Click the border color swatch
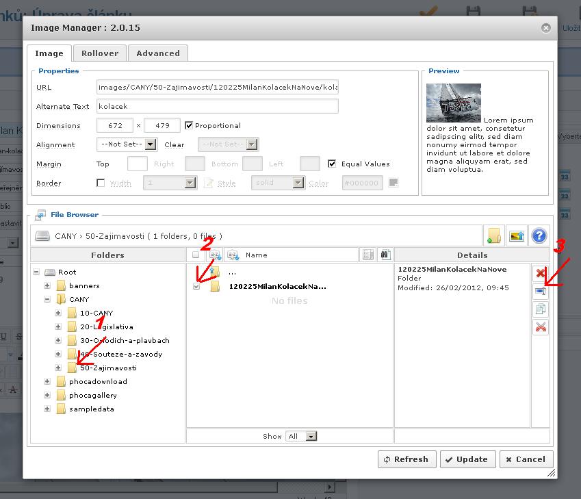 click(x=393, y=183)
